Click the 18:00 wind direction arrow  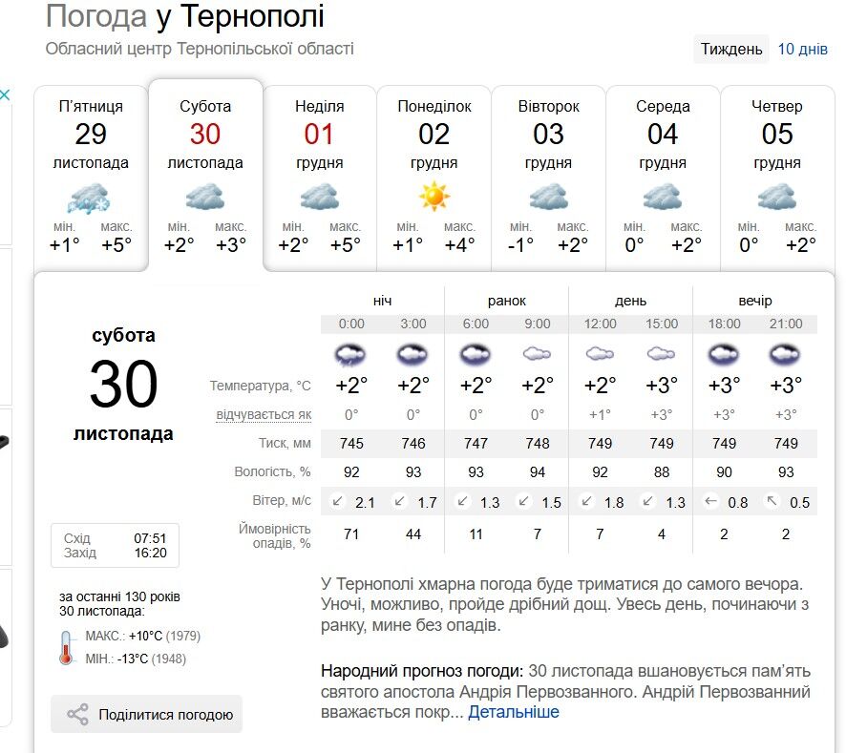(x=710, y=502)
